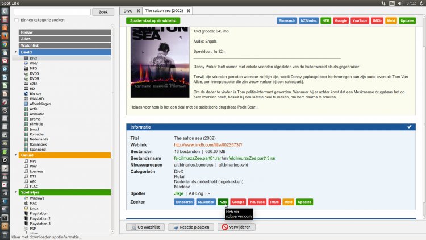Viewport: 426px width, 240px height.
Task: Launch Google Chrome from the dock
Action: click(5, 44)
